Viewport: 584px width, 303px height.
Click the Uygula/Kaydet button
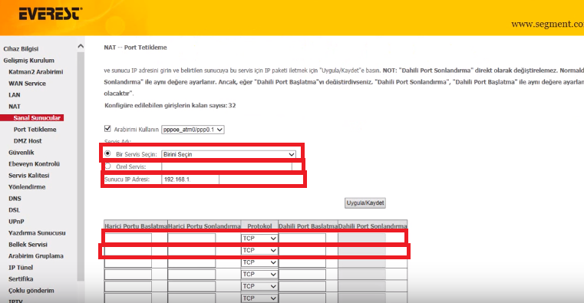tap(365, 203)
